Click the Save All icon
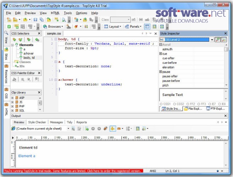The width and height of the screenshot is (233, 177). point(42,19)
